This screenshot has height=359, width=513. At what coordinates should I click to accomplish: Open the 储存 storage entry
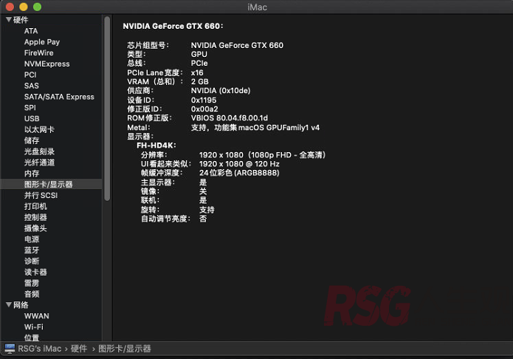click(32, 141)
